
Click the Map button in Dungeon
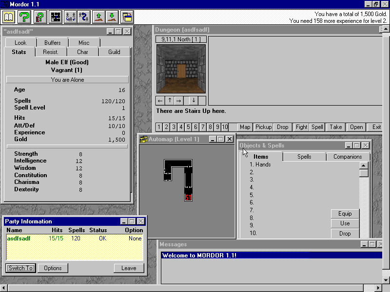tap(245, 127)
